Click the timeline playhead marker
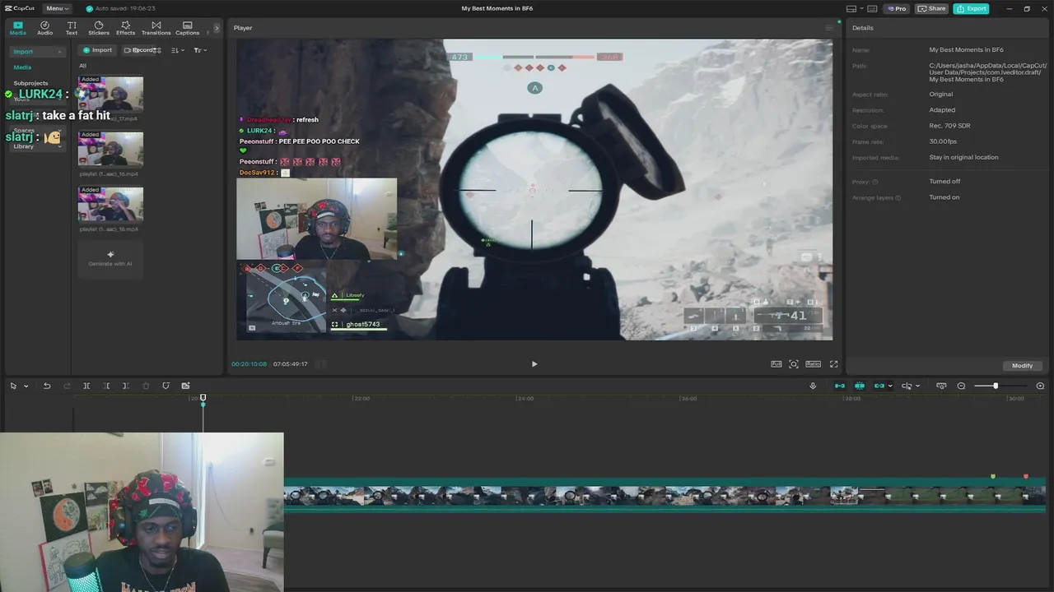1054x592 pixels. (203, 399)
